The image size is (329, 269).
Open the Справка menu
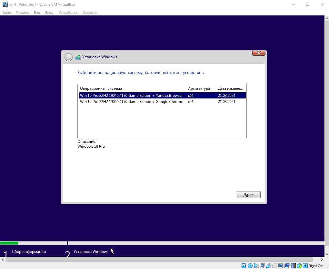coord(90,13)
